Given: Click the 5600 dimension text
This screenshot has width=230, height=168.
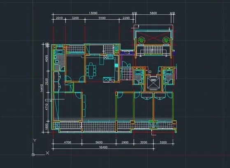Looking at the screenshot, I should 99,142.
